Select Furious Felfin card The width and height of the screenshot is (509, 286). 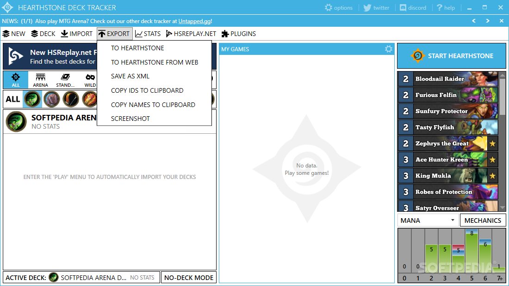tap(448, 95)
